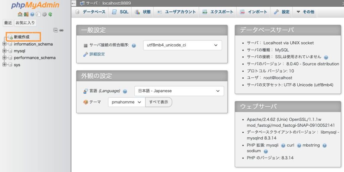Open navigation panel settings gear icon
This screenshot has height=172, width=344.
(x=44, y=14)
